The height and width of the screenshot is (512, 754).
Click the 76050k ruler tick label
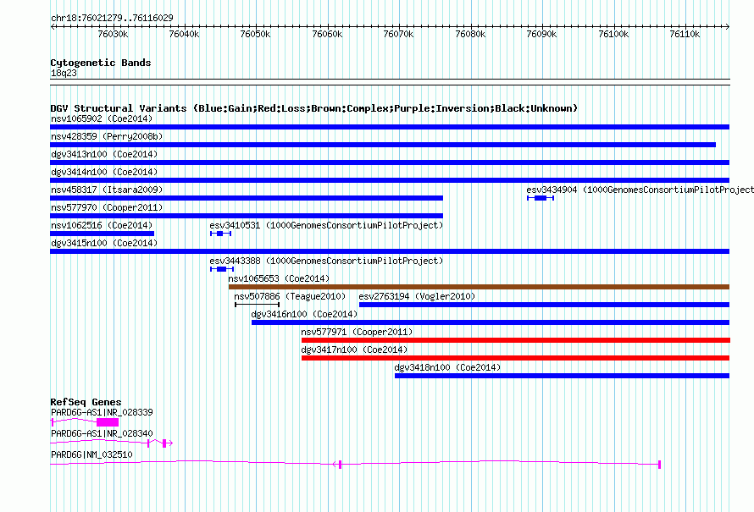255,34
